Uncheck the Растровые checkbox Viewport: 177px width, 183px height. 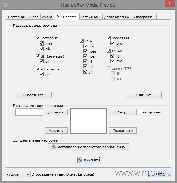pyautogui.click(x=38, y=38)
